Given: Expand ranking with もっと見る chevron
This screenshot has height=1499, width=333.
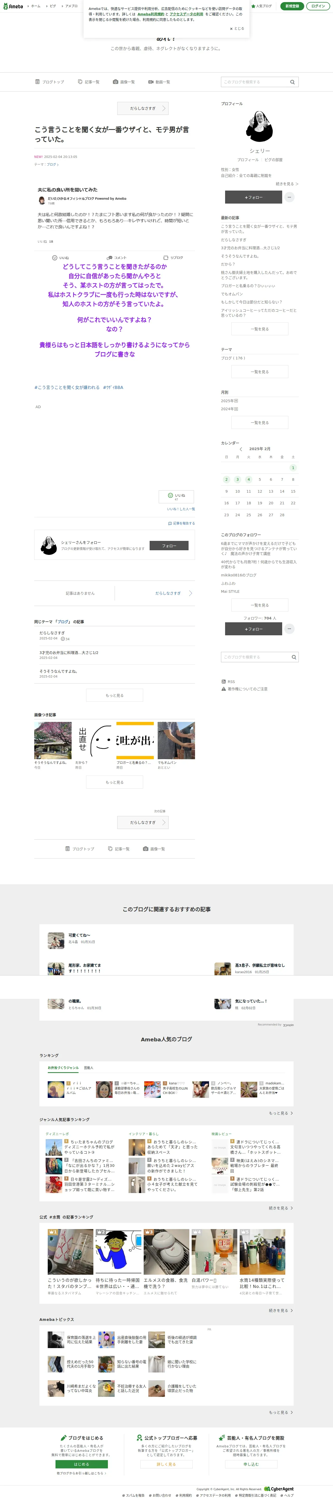Looking at the screenshot, I should pos(281,1113).
